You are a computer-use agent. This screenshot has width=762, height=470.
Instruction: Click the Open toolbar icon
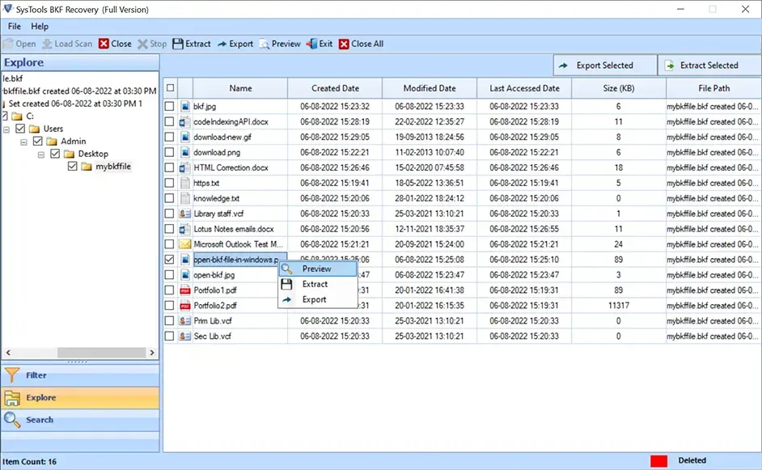8,44
